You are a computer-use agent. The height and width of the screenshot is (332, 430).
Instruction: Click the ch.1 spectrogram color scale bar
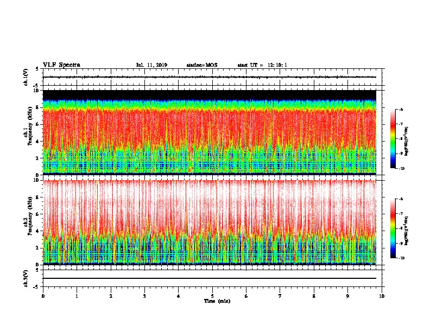click(393, 139)
